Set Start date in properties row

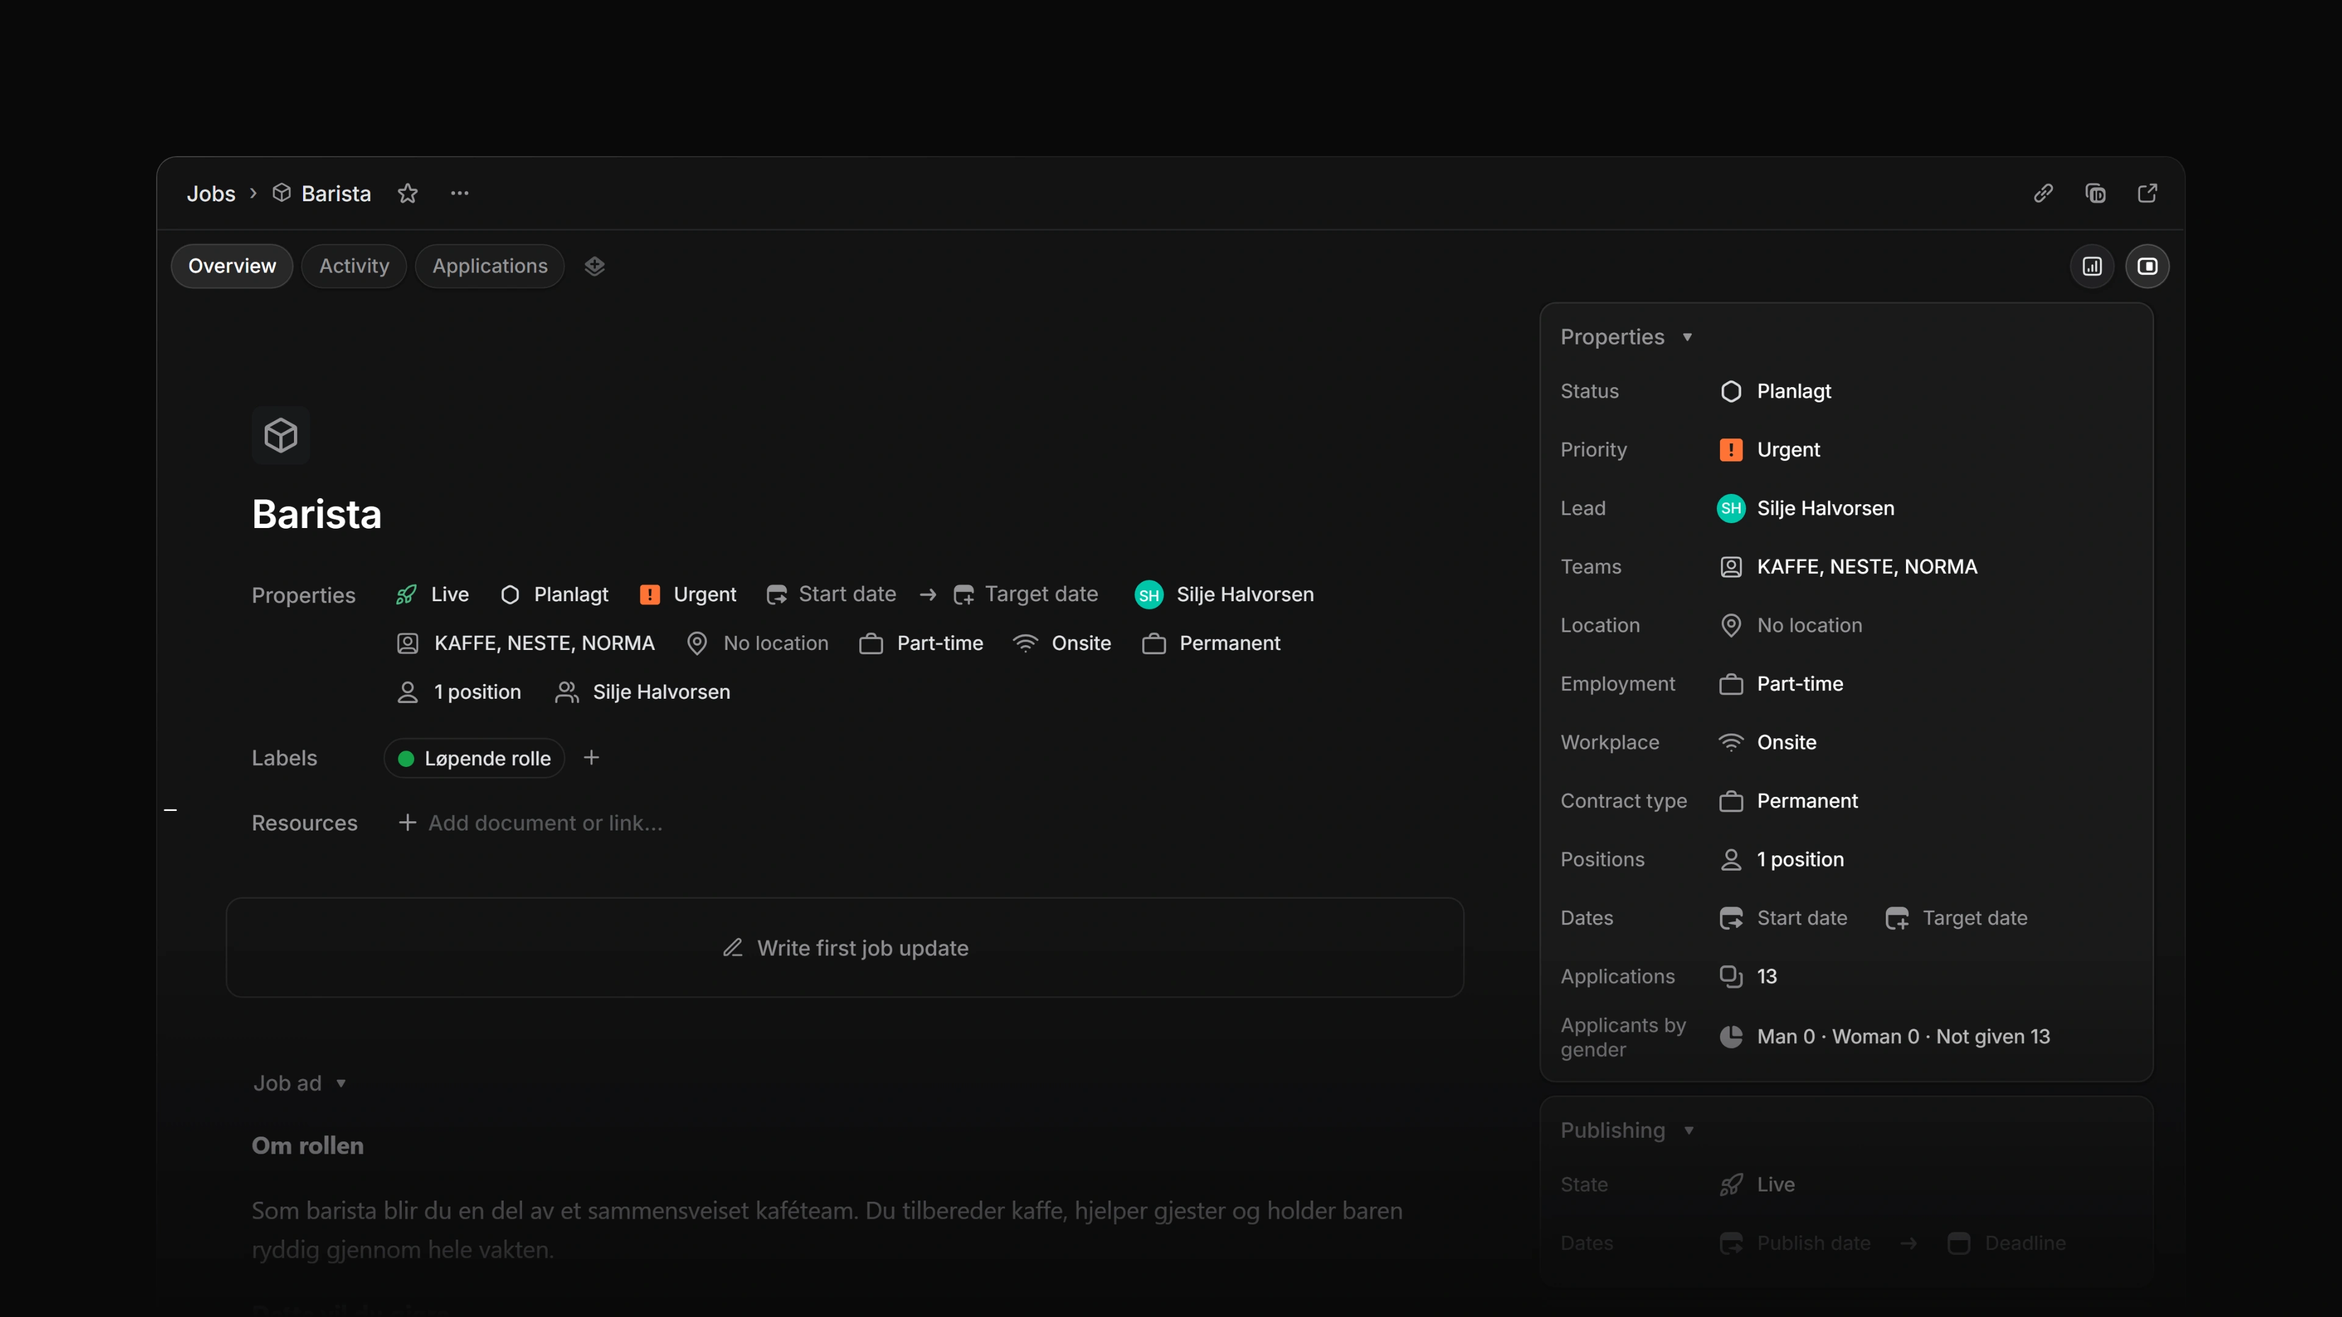click(x=831, y=594)
